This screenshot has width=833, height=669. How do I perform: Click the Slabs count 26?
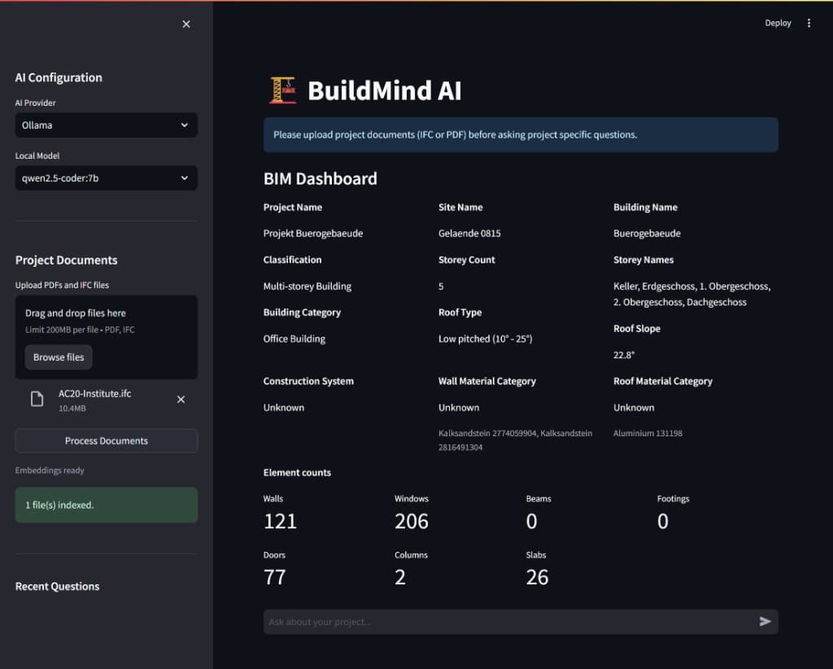coord(537,577)
